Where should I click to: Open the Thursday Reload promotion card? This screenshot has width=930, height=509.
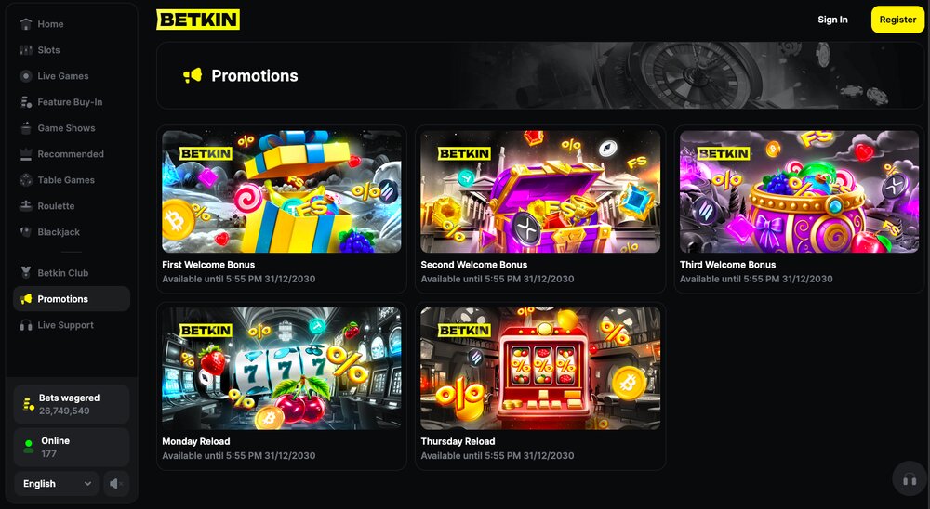pos(540,385)
